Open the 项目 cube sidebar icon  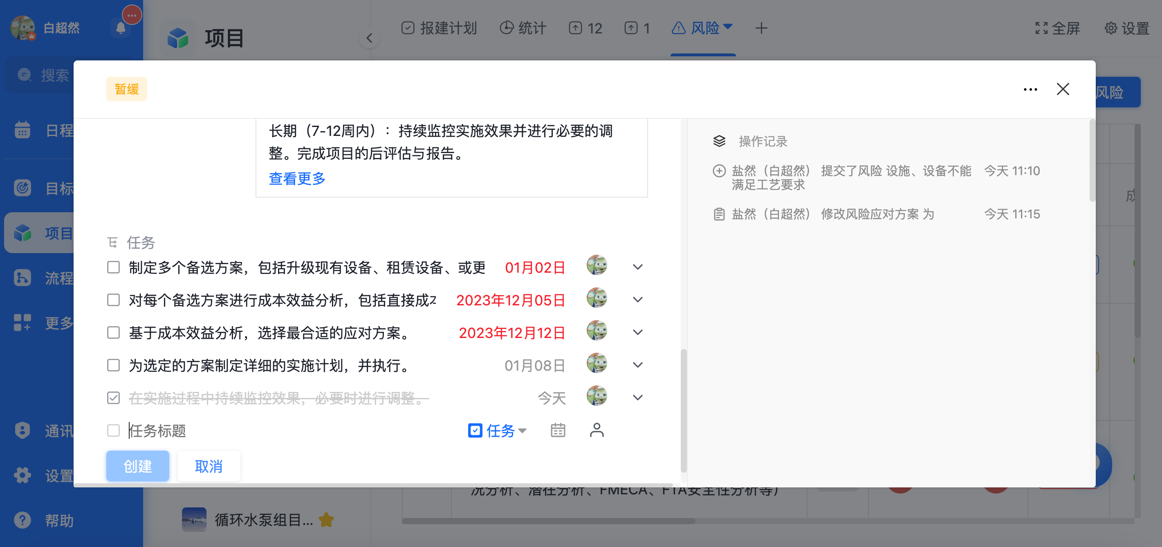point(22,233)
